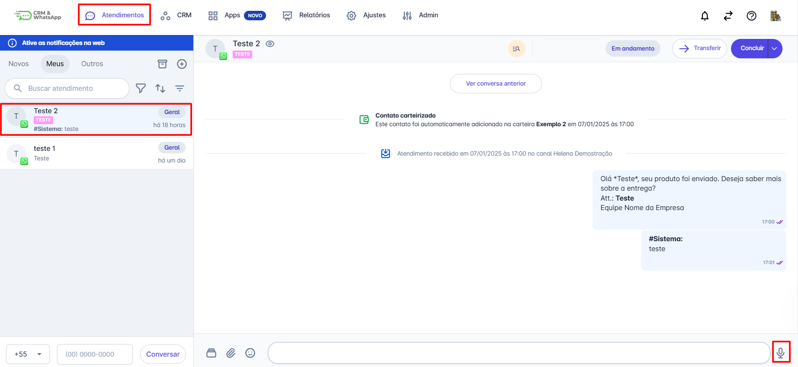Screen dimensions: 798x367
Task: Click the help question mark icon
Action: [x=751, y=16]
